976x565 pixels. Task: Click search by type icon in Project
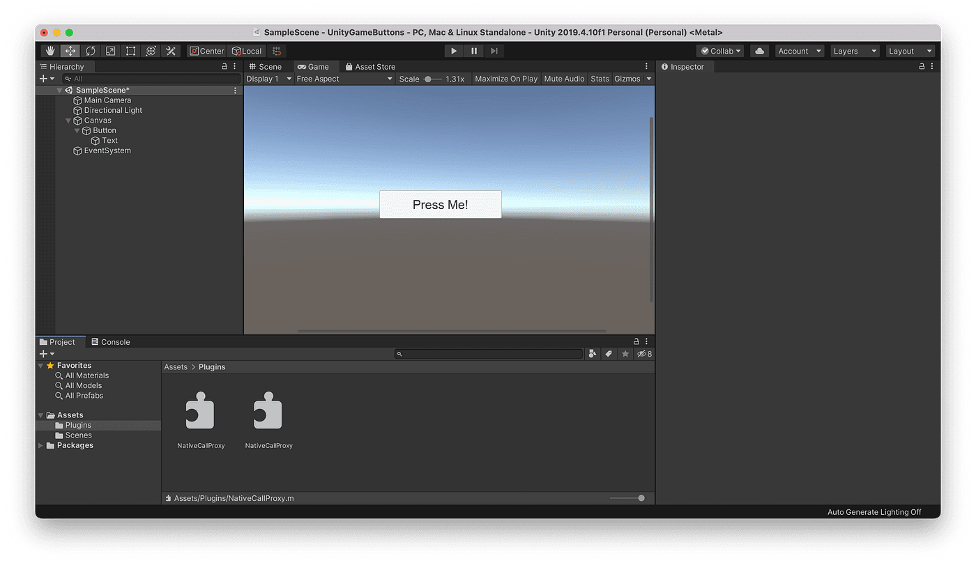[x=593, y=354]
